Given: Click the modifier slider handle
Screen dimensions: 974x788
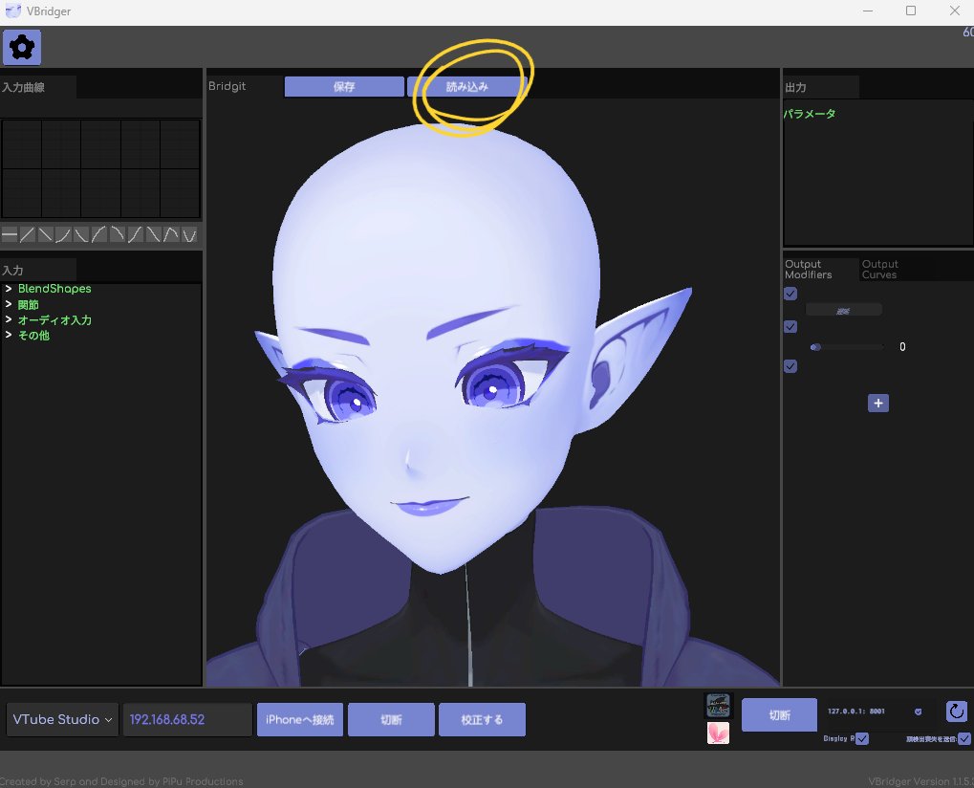Looking at the screenshot, I should 815,347.
